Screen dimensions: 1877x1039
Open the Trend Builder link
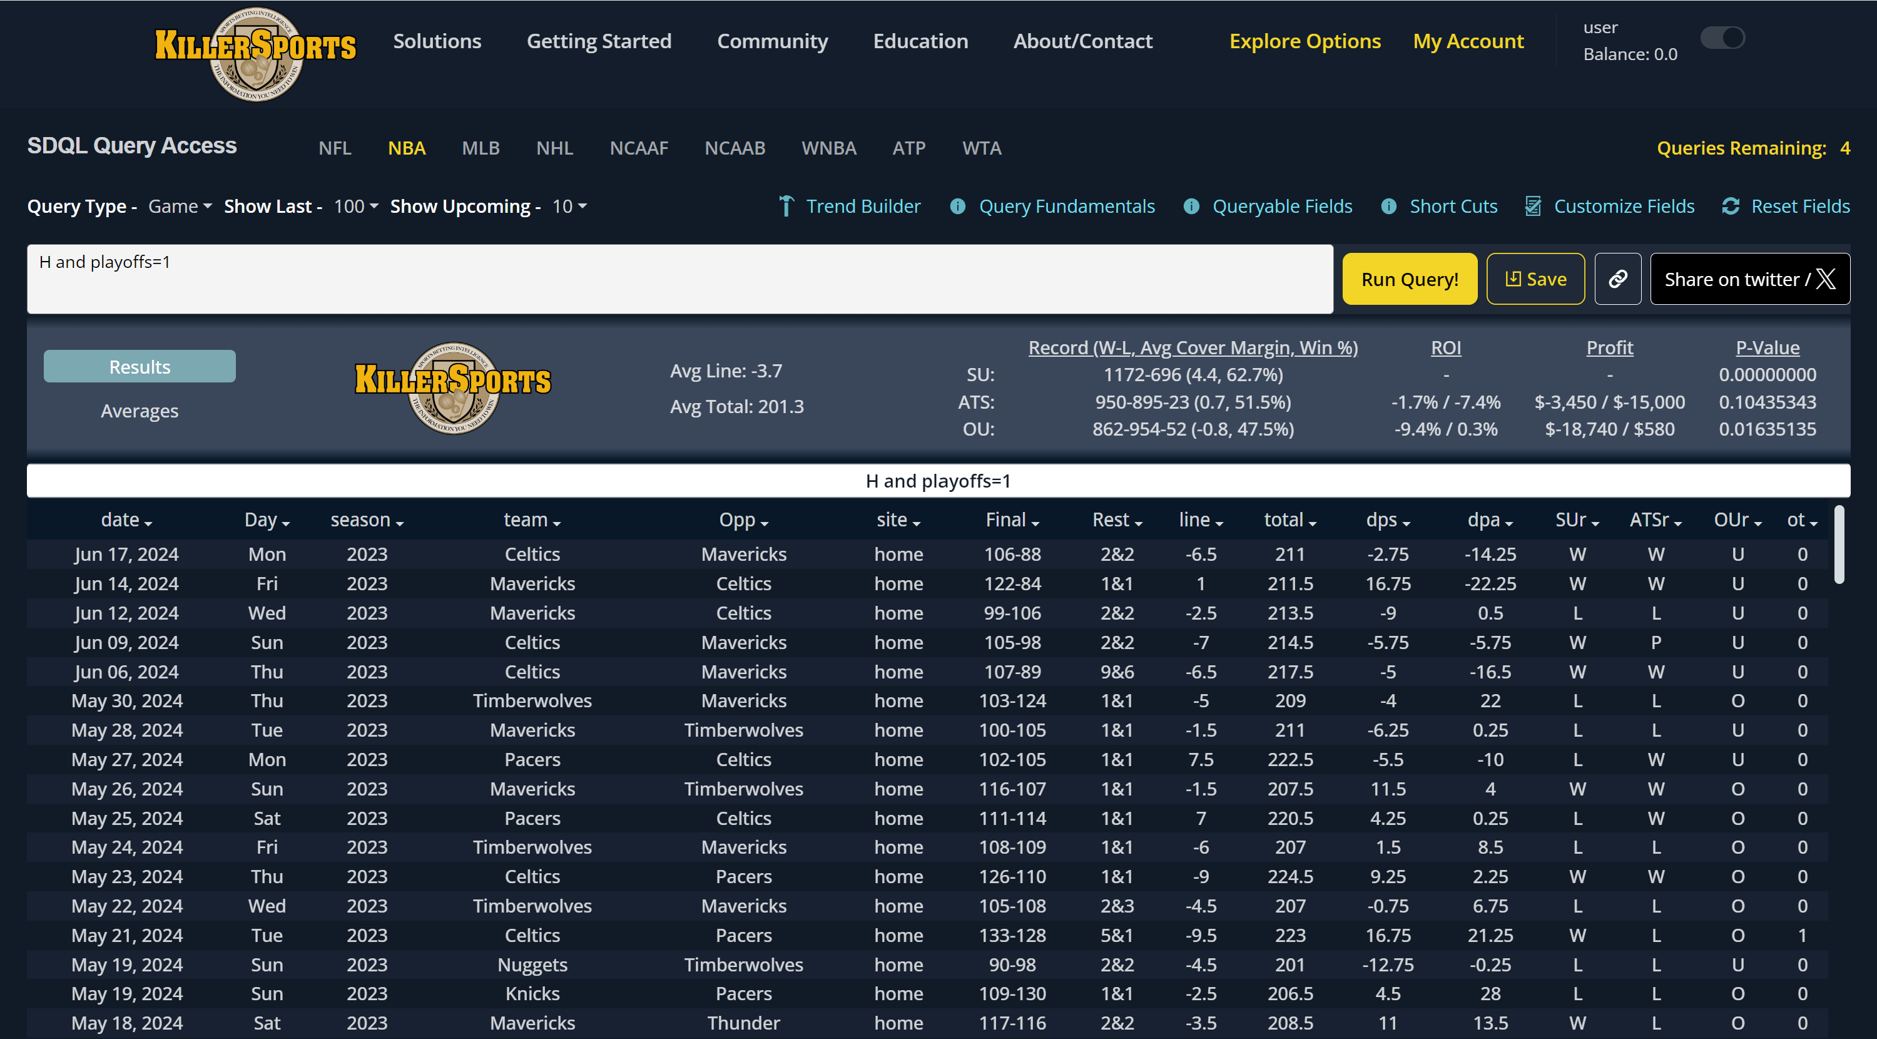coord(863,207)
